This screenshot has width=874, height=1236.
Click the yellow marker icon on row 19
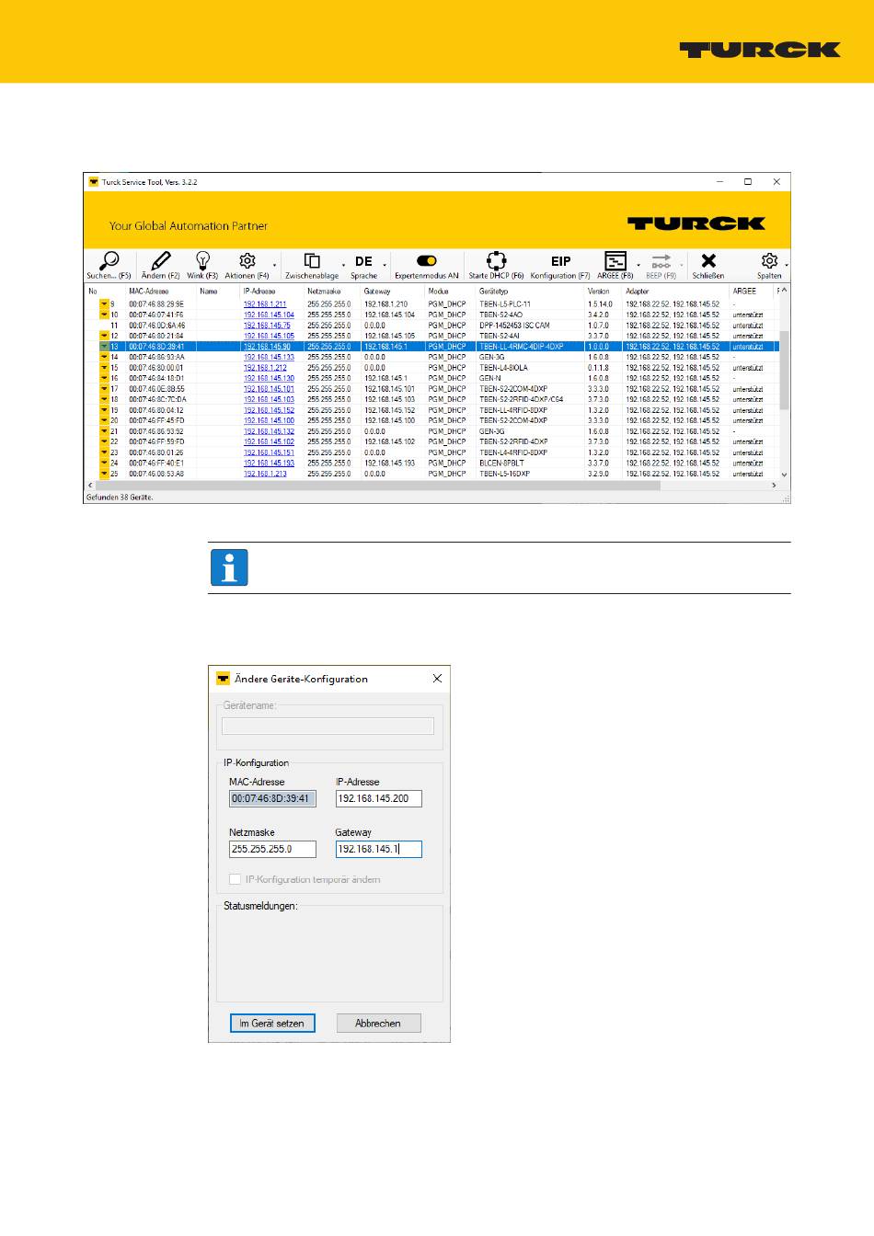coord(104,410)
